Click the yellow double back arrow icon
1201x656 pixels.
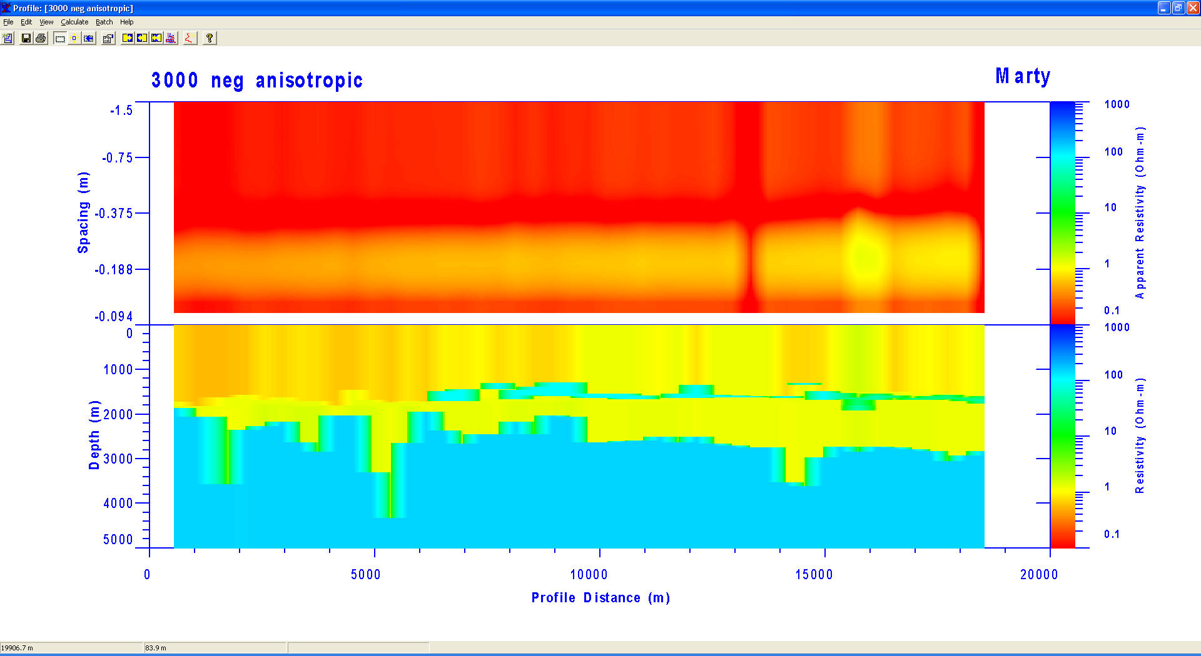click(x=156, y=38)
